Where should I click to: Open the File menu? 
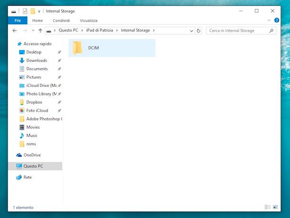point(17,20)
